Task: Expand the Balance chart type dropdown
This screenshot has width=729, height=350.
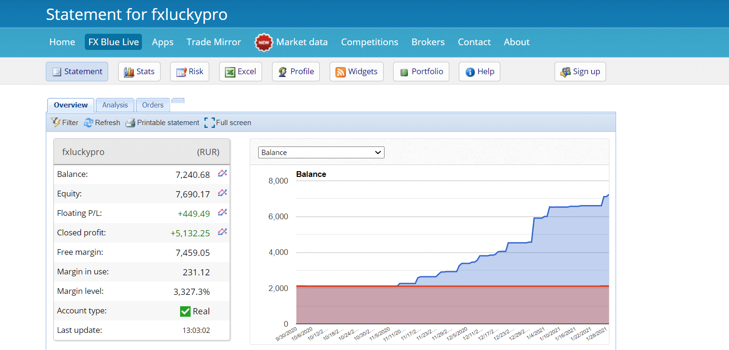Action: [x=321, y=152]
